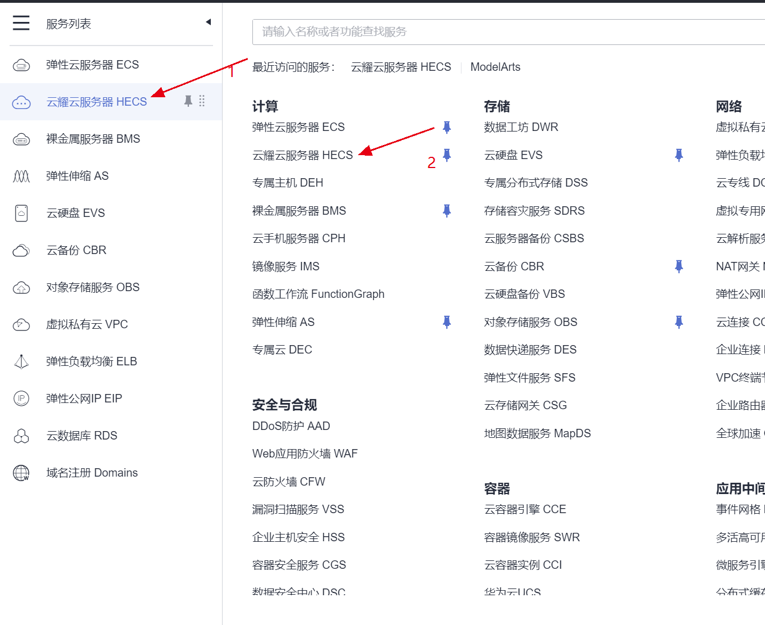Open 云硬盘备份 VBS service
This screenshot has height=625, width=765.
coord(524,294)
